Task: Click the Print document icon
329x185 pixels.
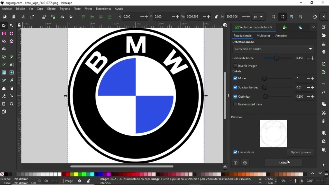Action: (x=324, y=52)
